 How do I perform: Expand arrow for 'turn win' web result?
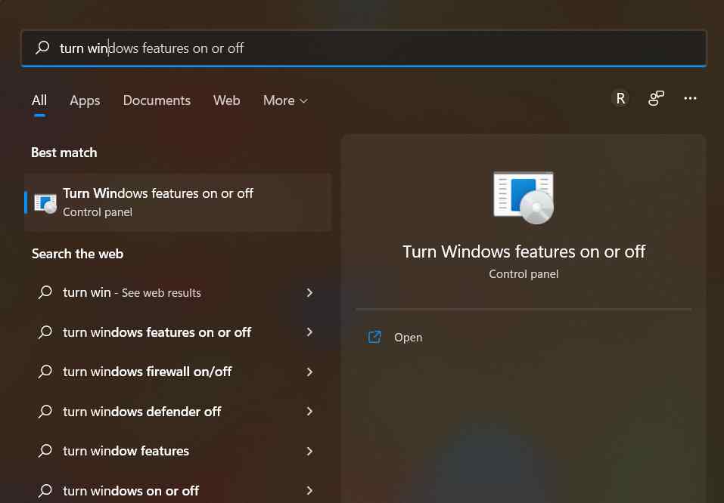point(310,292)
